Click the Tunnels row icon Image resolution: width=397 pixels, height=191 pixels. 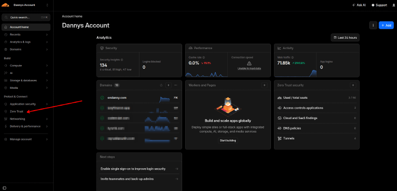pyautogui.click(x=279, y=138)
